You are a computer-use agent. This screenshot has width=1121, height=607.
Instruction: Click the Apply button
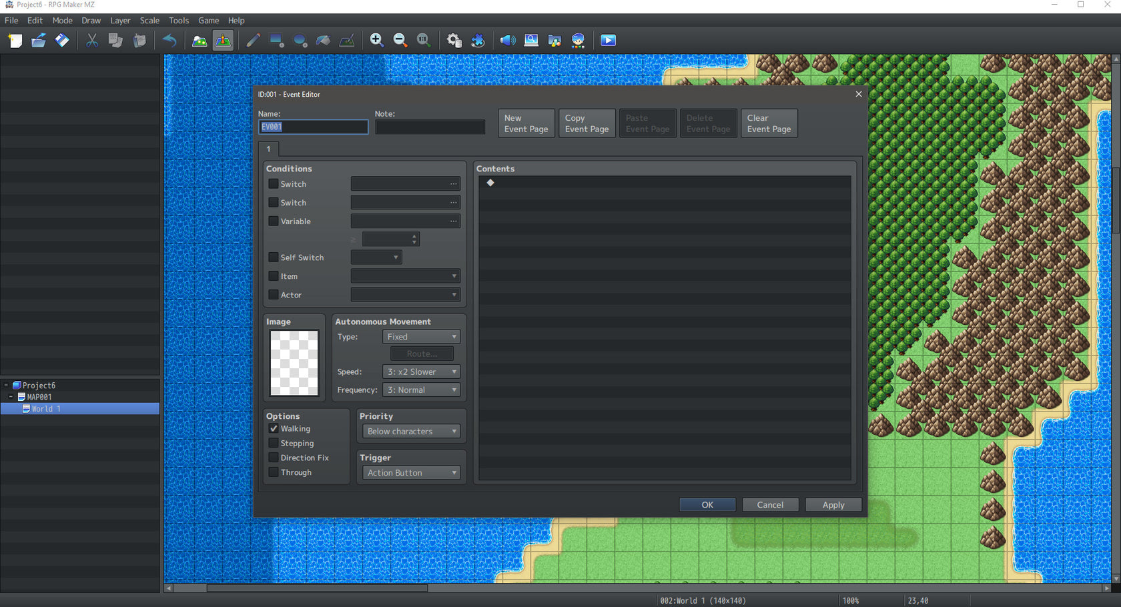[x=833, y=504]
